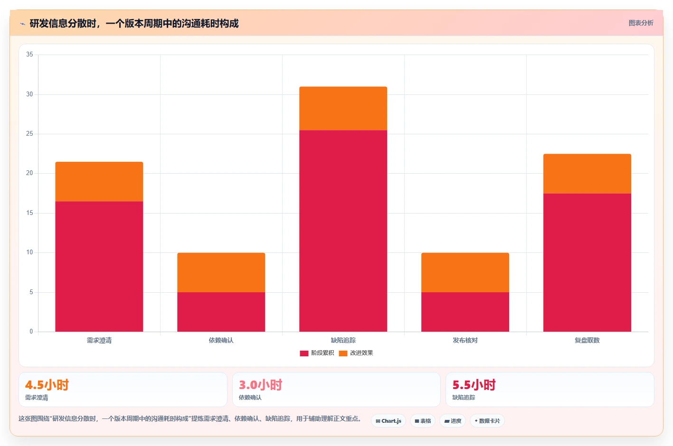Click the 复盘取数 x-axis label

(588, 340)
